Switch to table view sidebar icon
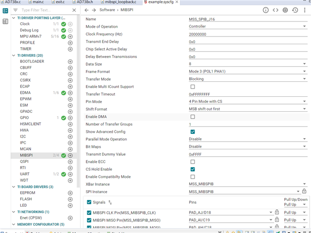Viewport: 311px width, 233px height. [5, 21]
